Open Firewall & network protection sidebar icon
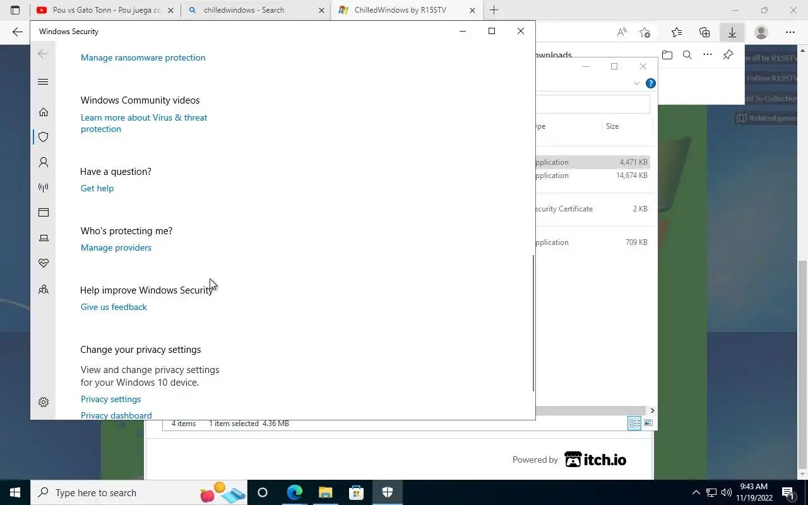The width and height of the screenshot is (808, 505). click(44, 187)
